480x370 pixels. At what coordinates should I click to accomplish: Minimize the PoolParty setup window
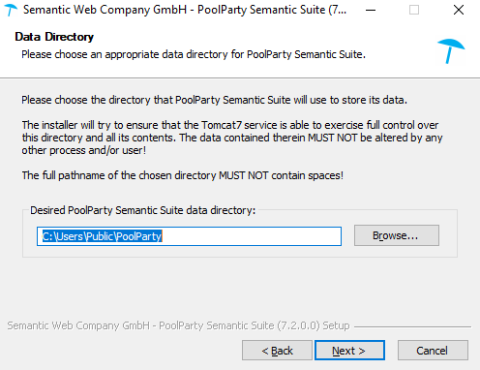[371, 10]
